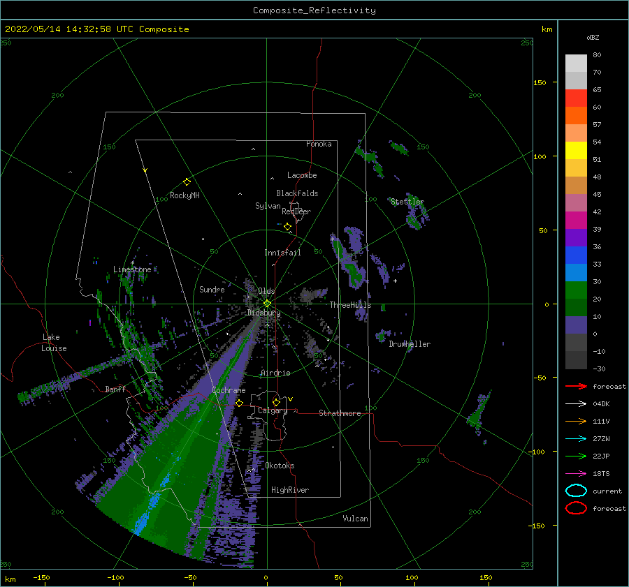Click the Limestone label
The width and height of the screenshot is (629, 587).
[132, 269]
